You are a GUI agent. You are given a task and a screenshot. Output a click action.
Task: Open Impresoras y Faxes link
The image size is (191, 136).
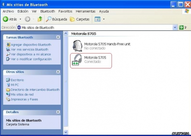[24, 99]
